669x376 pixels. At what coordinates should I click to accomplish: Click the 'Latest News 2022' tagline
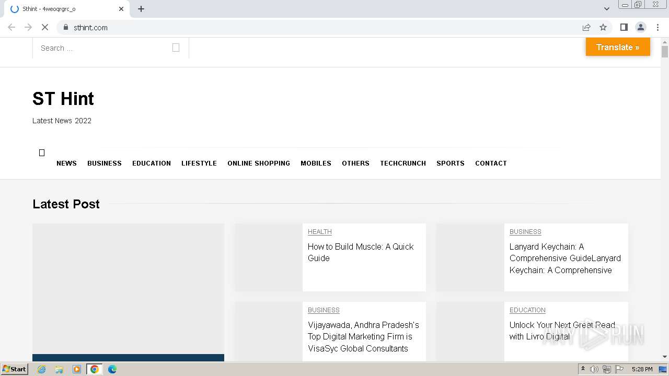point(62,121)
